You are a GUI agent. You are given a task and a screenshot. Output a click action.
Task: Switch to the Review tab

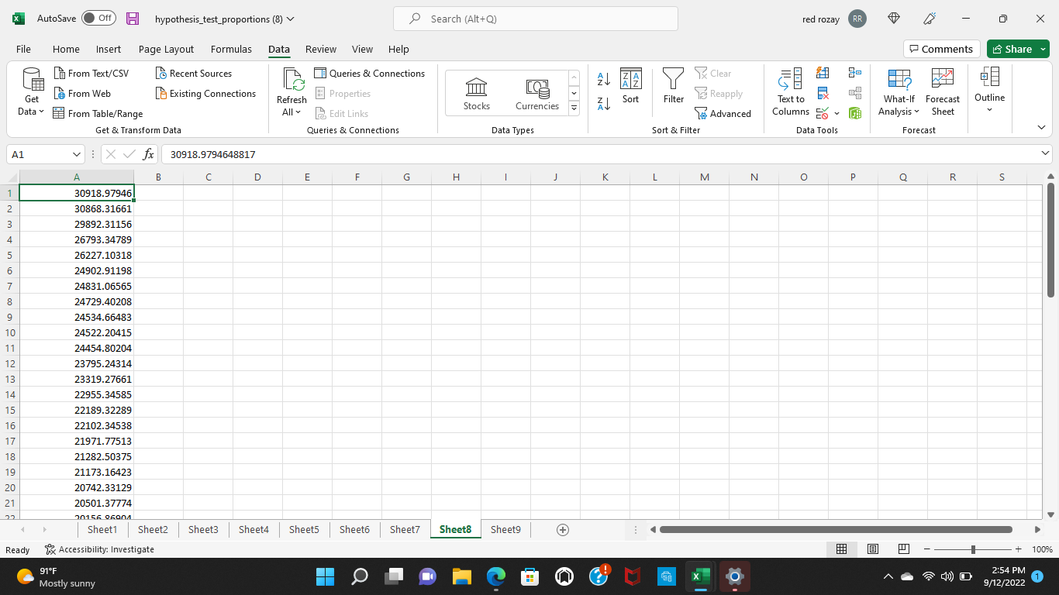pos(321,49)
